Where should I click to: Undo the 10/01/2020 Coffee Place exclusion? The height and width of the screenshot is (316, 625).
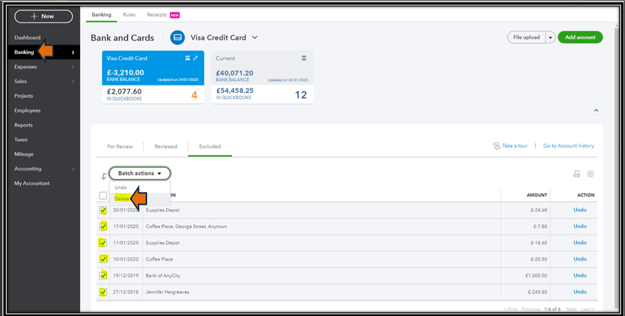point(580,259)
